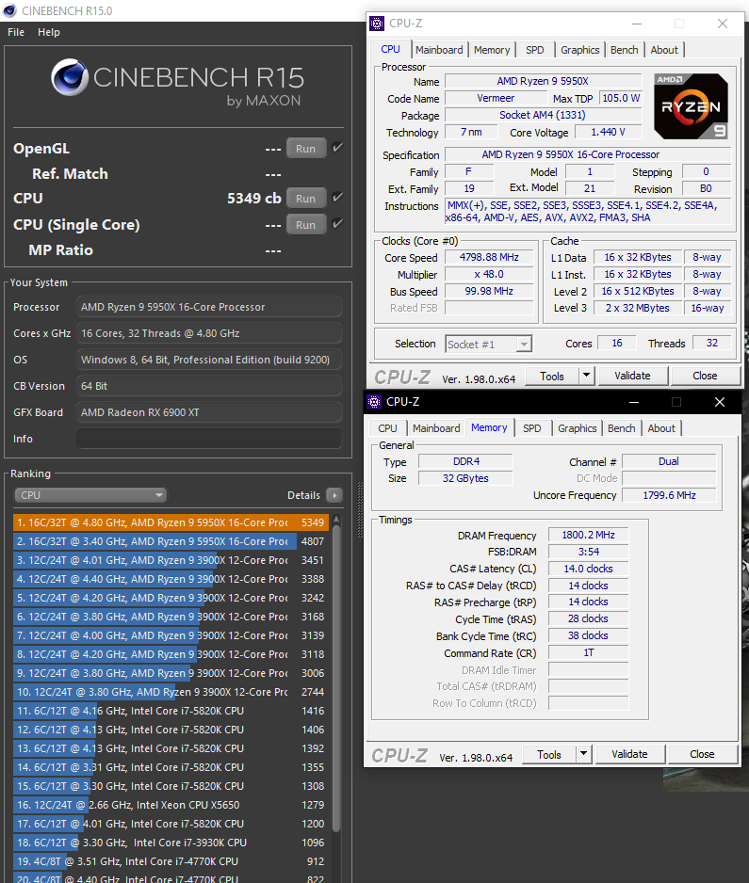Open Graphics tab in top CPU-Z window

click(x=580, y=50)
